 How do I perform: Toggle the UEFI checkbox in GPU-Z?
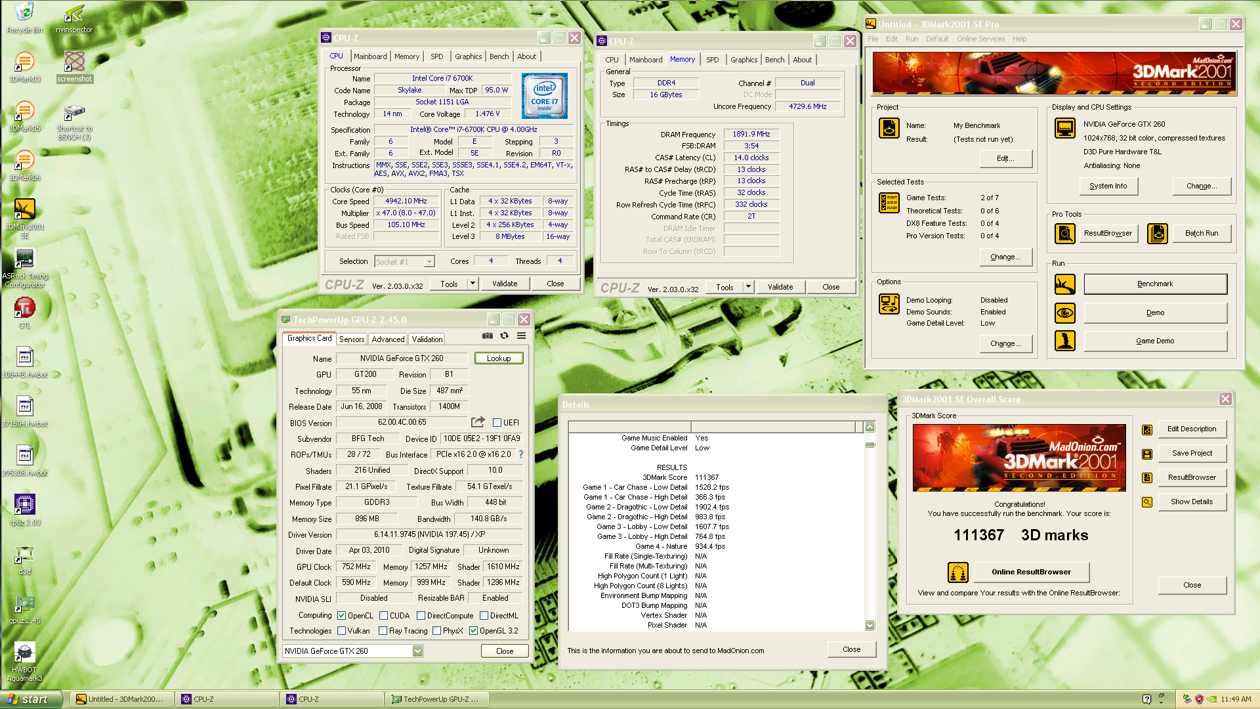pos(497,423)
